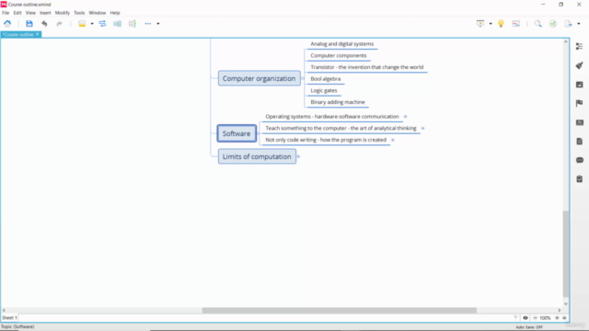Start Brainstorming with the light bulb icon
This screenshot has width=589, height=331.
pyautogui.click(x=501, y=24)
